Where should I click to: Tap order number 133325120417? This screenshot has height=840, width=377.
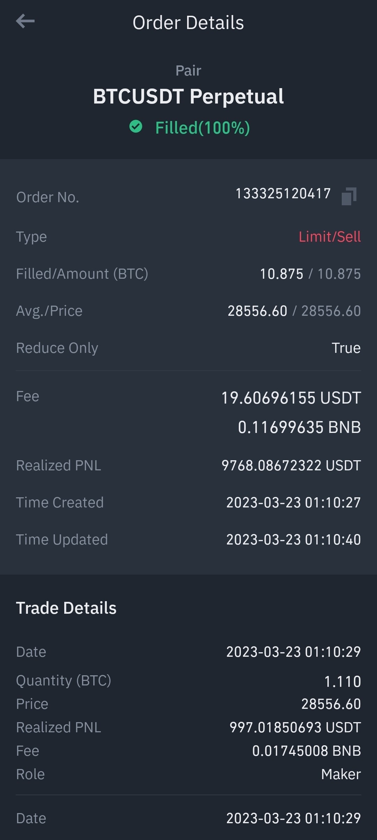[283, 194]
